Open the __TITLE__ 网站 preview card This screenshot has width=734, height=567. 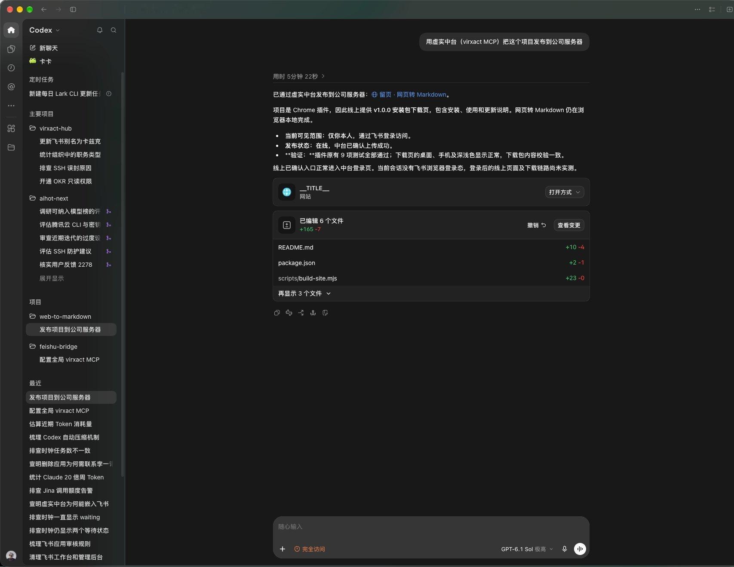[431, 192]
